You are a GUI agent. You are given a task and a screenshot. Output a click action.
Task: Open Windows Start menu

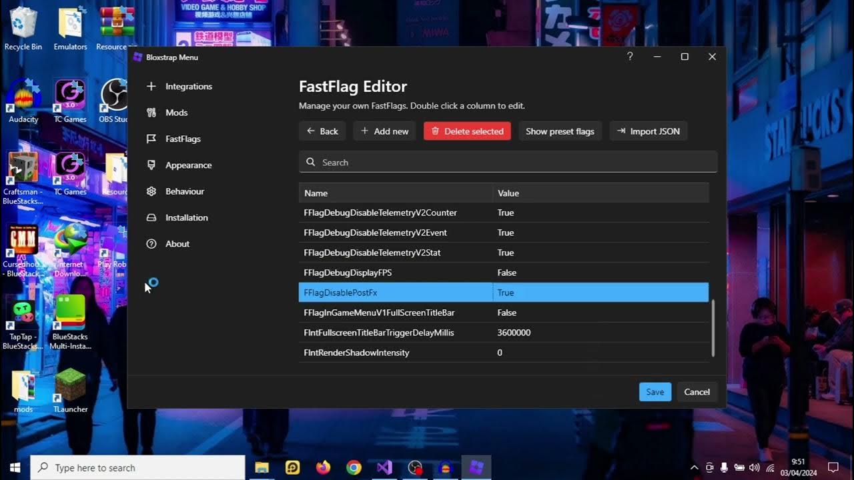tap(15, 468)
